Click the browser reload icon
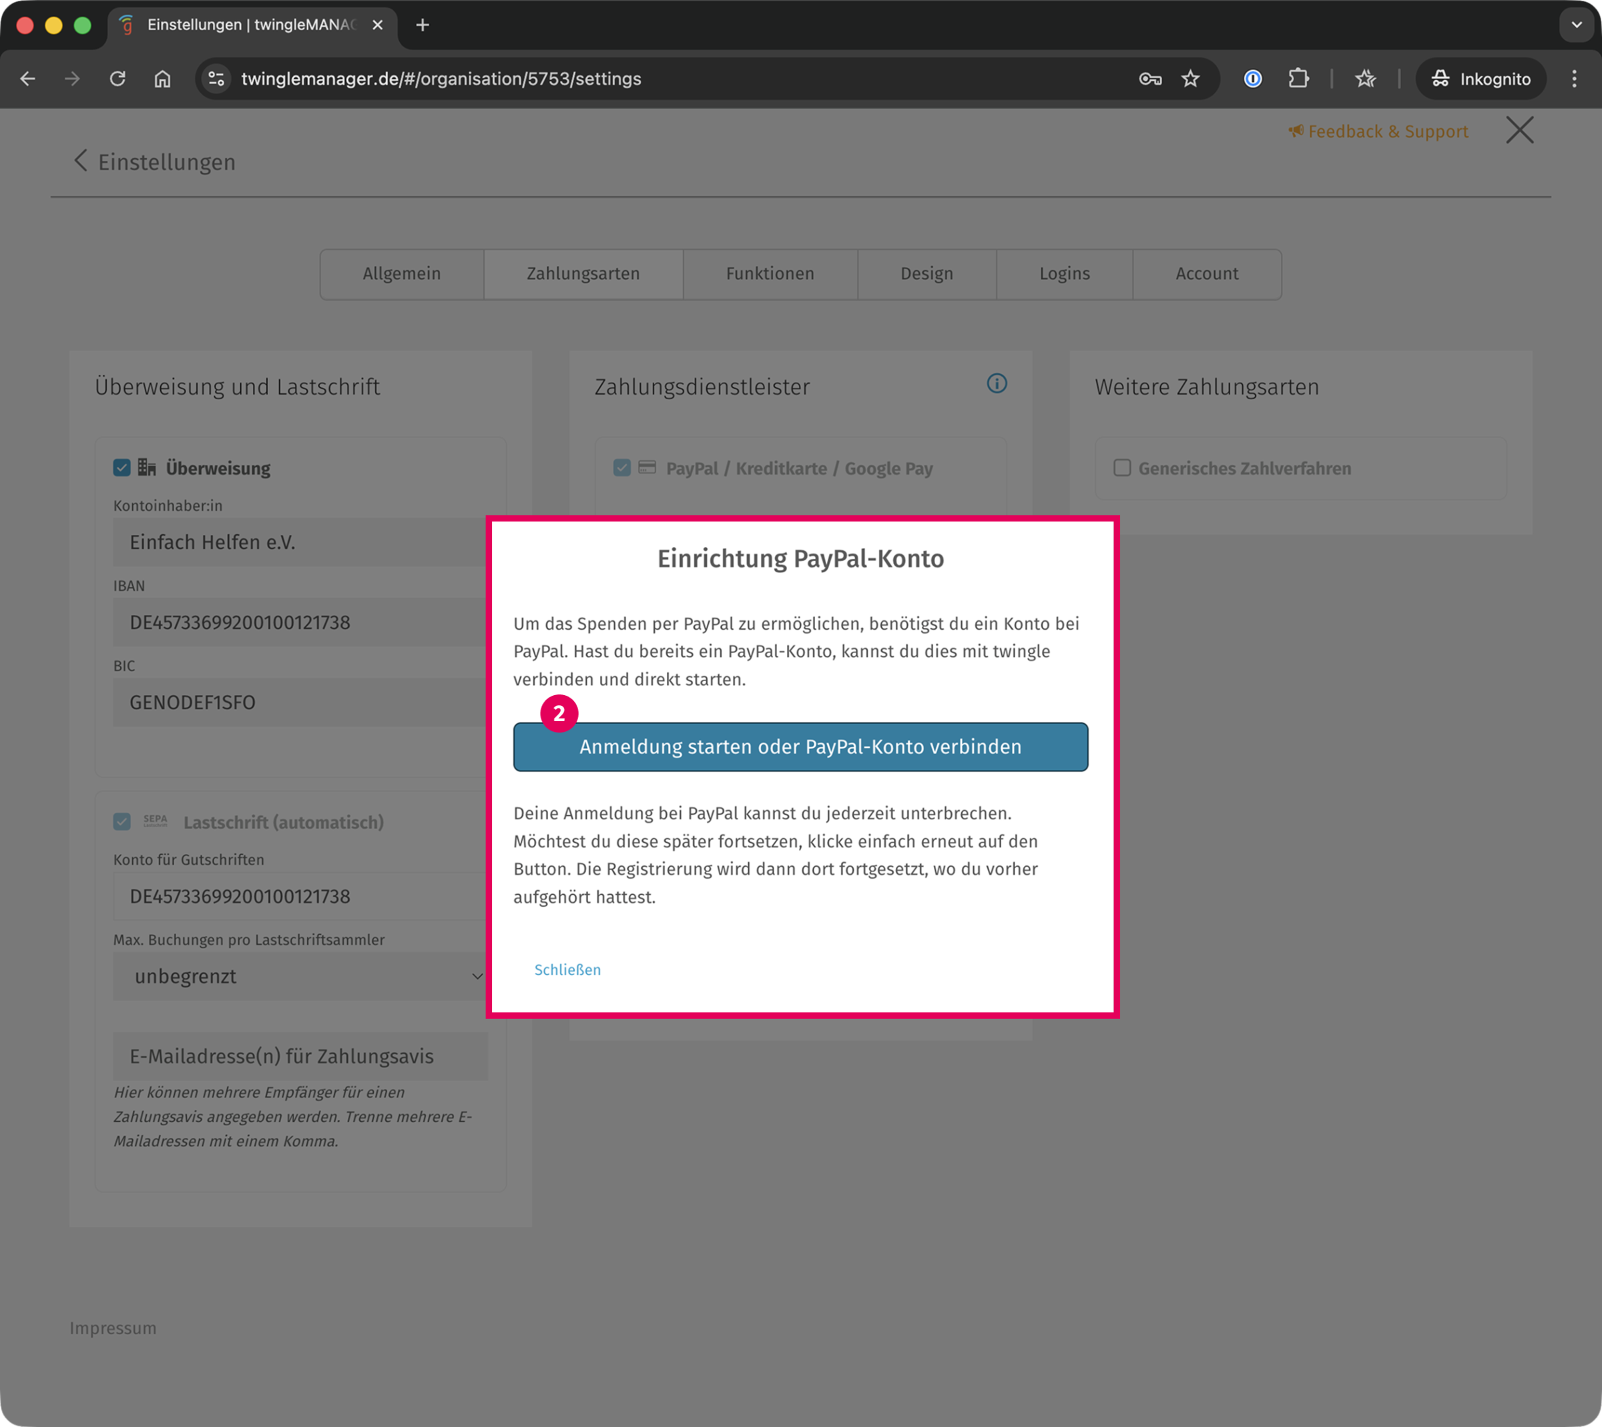Viewport: 1602px width, 1427px height. (x=117, y=78)
